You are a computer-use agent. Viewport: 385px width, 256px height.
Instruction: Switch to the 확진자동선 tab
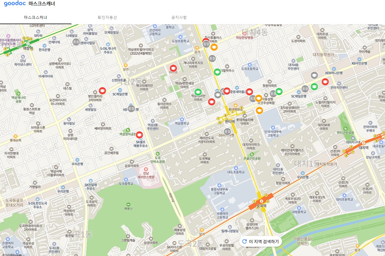(107, 17)
